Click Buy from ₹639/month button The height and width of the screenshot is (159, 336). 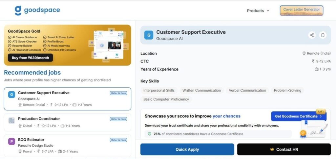[31, 58]
